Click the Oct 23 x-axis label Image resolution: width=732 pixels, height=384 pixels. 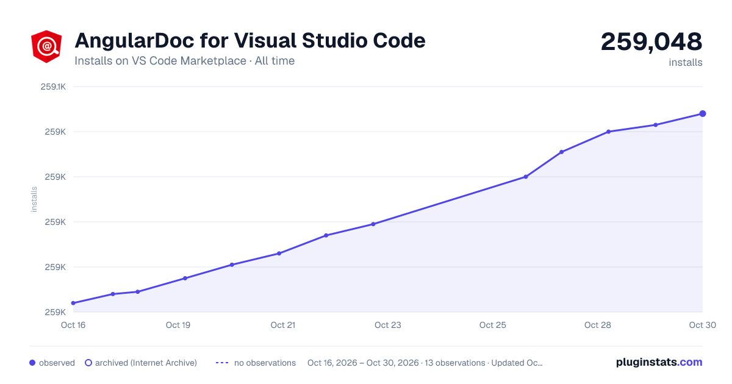click(x=388, y=325)
